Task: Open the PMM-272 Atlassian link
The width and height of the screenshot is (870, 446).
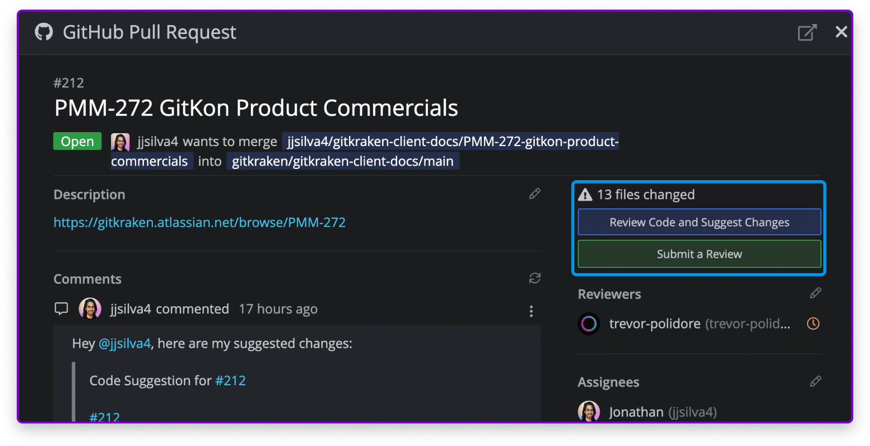Action: [200, 222]
